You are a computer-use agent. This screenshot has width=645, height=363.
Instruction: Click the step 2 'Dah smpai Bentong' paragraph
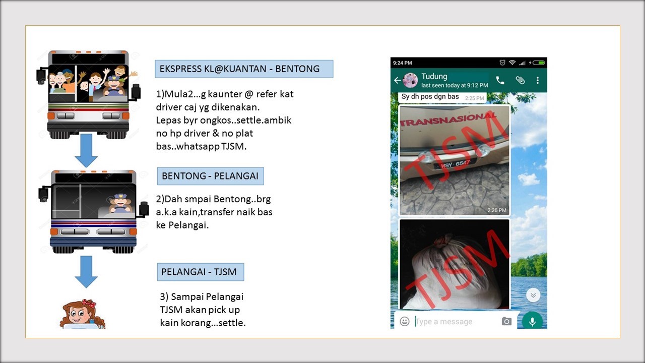click(214, 212)
